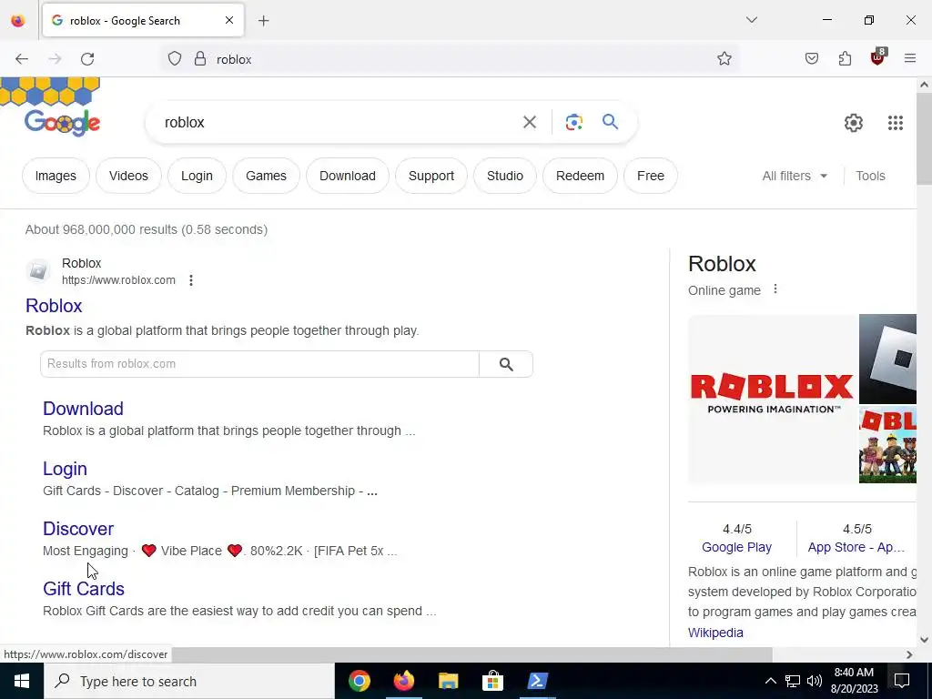
Task: Open the Wikipedia link in knowledge panel
Action: tap(715, 633)
